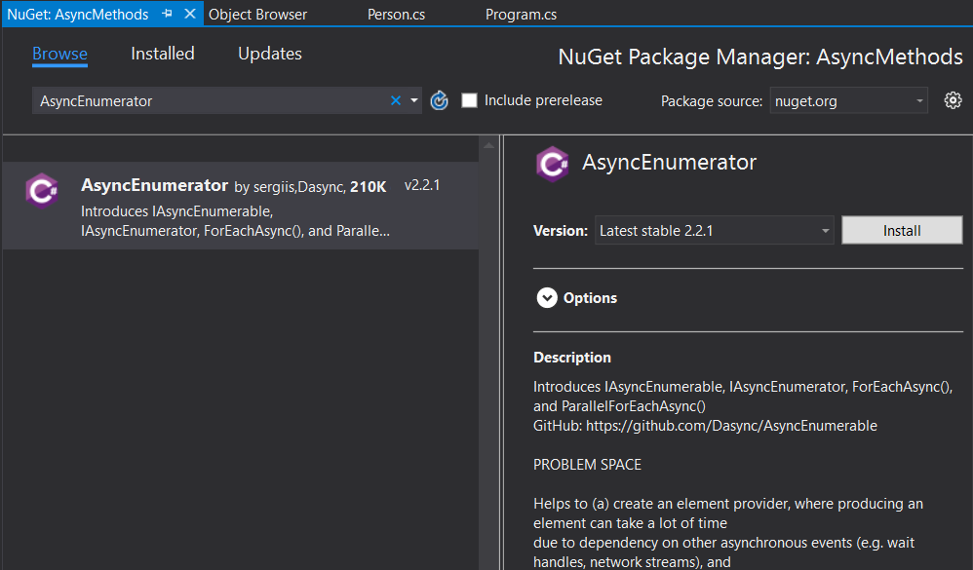Open the Object Browser tab
Image resolution: width=973 pixels, height=570 pixels.
coord(257,14)
